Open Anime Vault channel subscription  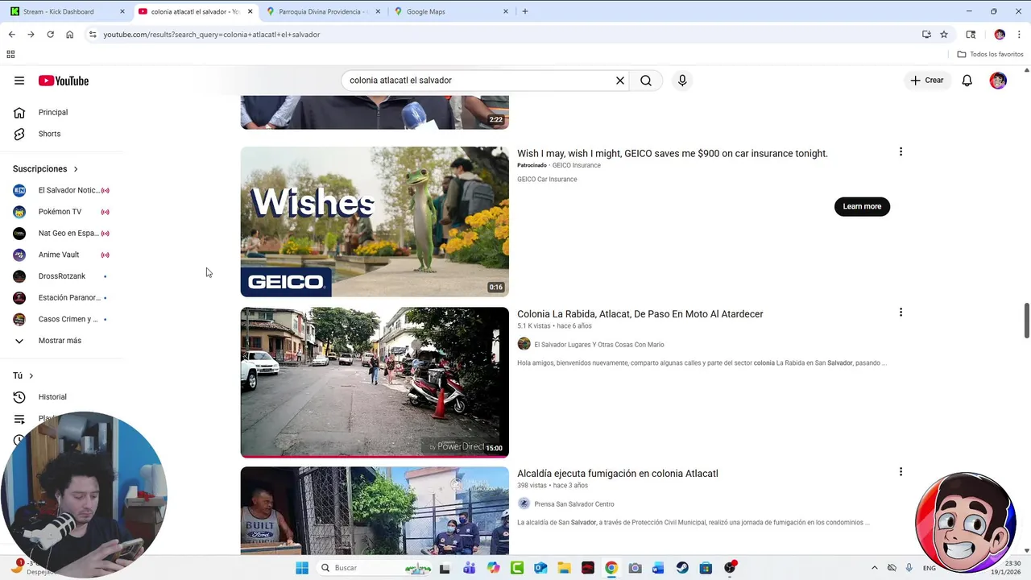(63, 255)
